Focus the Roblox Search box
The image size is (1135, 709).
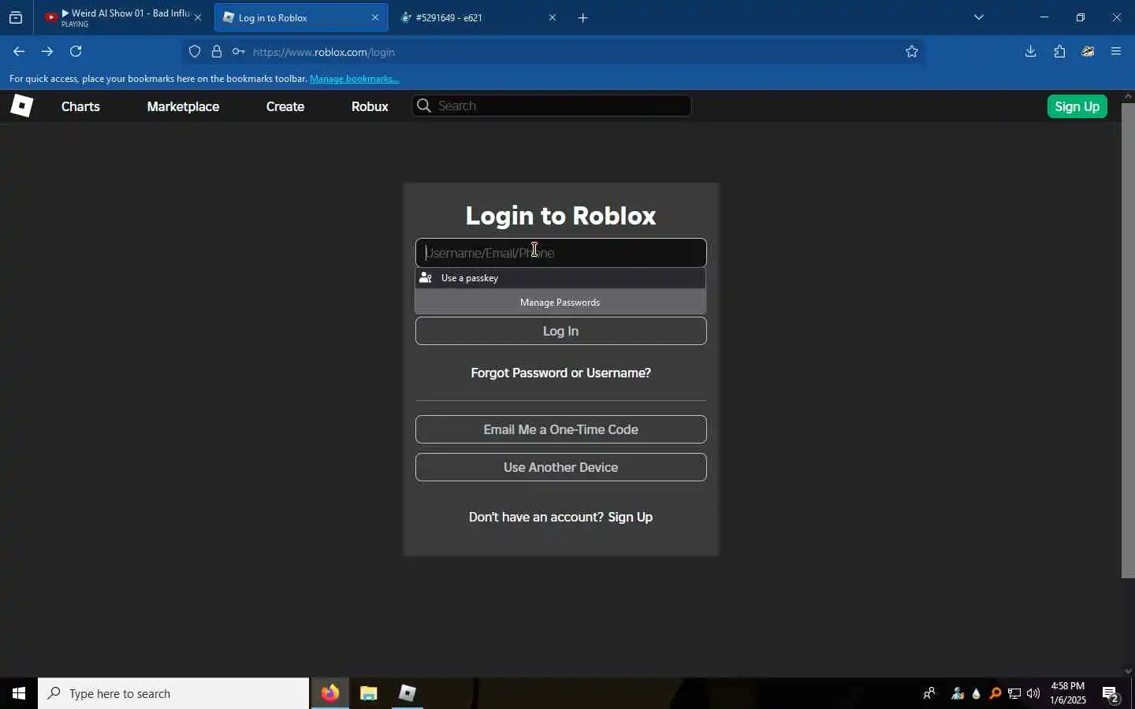tap(552, 106)
